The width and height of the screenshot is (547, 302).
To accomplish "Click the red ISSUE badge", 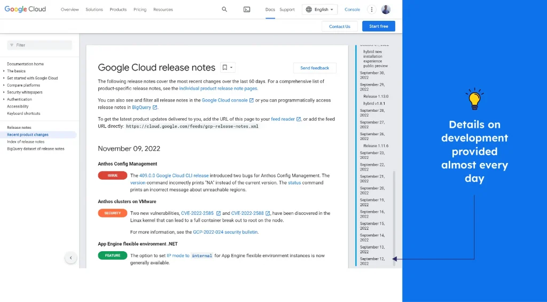I will 113,176.
